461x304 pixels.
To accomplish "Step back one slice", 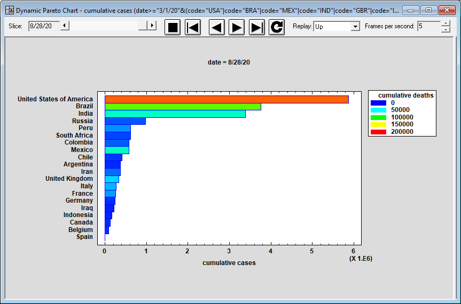I will coord(216,27).
